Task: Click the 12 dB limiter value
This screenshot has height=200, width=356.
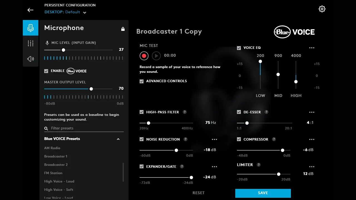Action: tap(308, 174)
